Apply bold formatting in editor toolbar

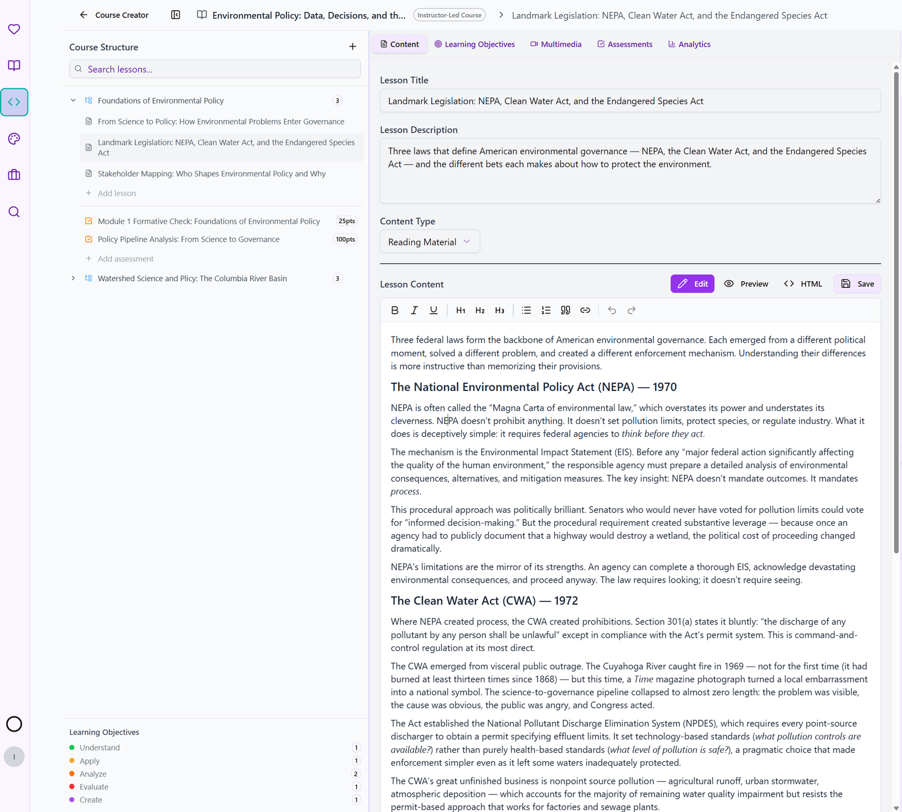coord(395,310)
